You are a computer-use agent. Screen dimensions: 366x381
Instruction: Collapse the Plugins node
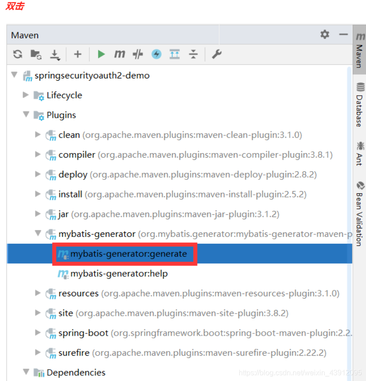[26, 114]
